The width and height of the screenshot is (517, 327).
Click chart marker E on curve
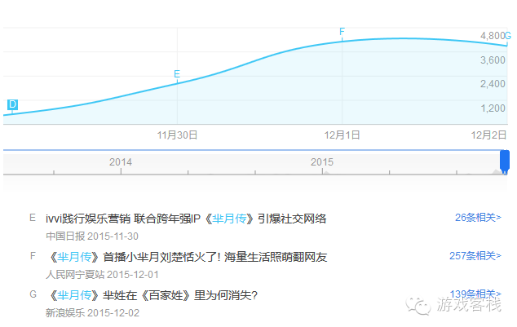tap(177, 74)
